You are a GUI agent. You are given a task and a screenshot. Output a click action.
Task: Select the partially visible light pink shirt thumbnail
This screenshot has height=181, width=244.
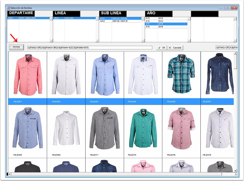pyautogui.click(x=143, y=166)
